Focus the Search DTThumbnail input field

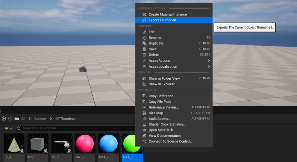pyautogui.click(x=76, y=128)
